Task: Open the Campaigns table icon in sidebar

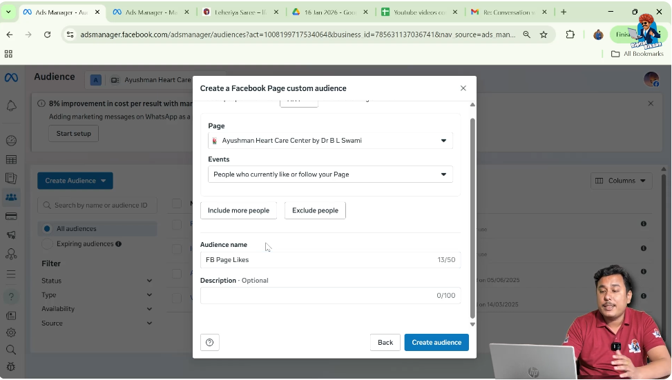Action: click(11, 159)
